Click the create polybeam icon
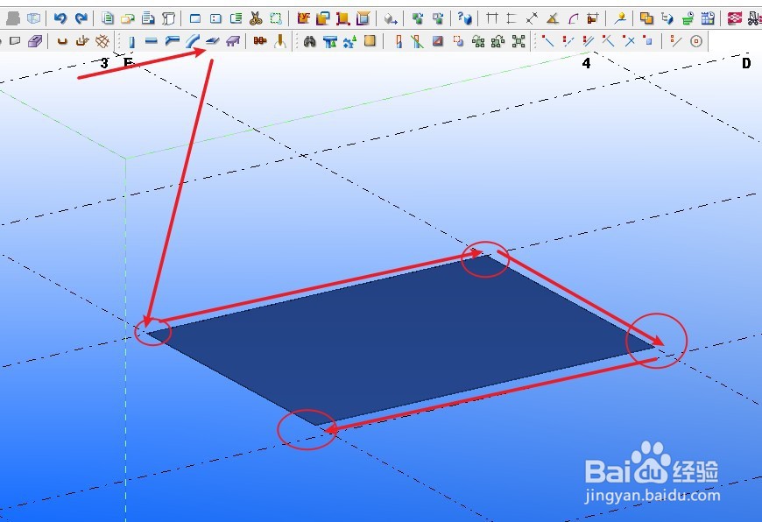 click(172, 41)
